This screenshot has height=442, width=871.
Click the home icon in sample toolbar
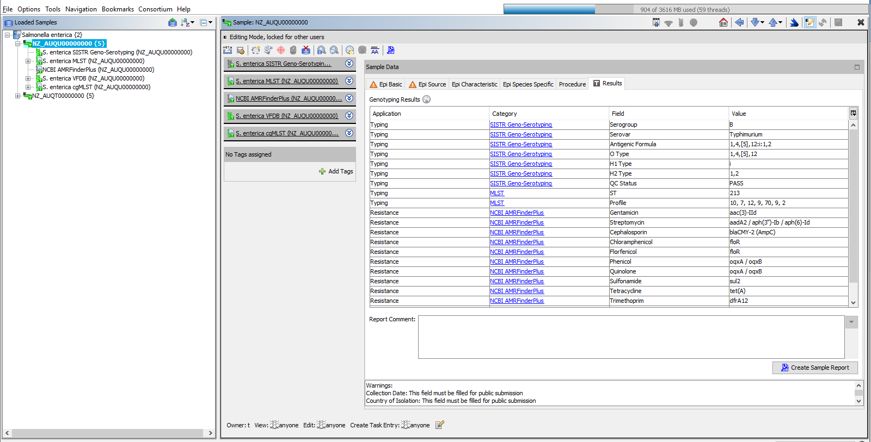(x=723, y=22)
